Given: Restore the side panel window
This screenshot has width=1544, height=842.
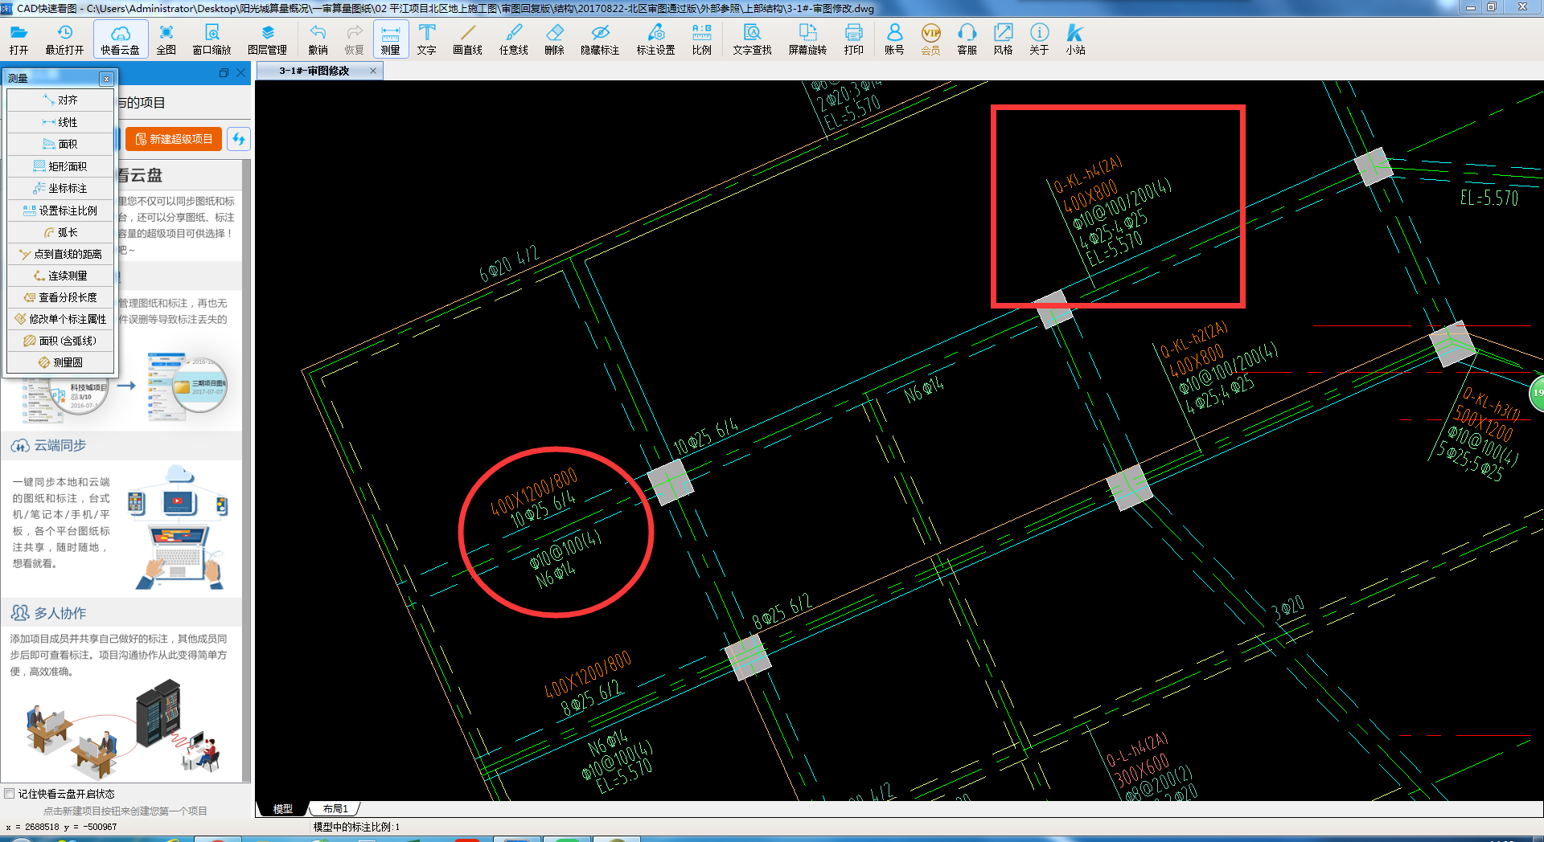Looking at the screenshot, I should pos(224,72).
